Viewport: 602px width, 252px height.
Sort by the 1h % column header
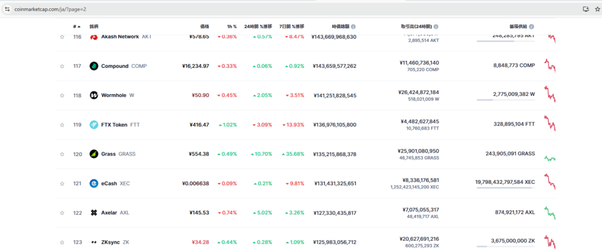[232, 26]
